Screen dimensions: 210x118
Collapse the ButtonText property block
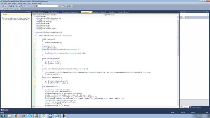click(x=35, y=58)
